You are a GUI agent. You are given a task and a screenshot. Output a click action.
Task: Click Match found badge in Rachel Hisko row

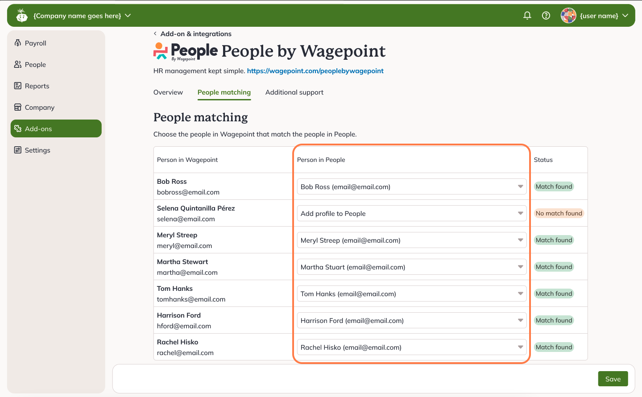coord(554,347)
